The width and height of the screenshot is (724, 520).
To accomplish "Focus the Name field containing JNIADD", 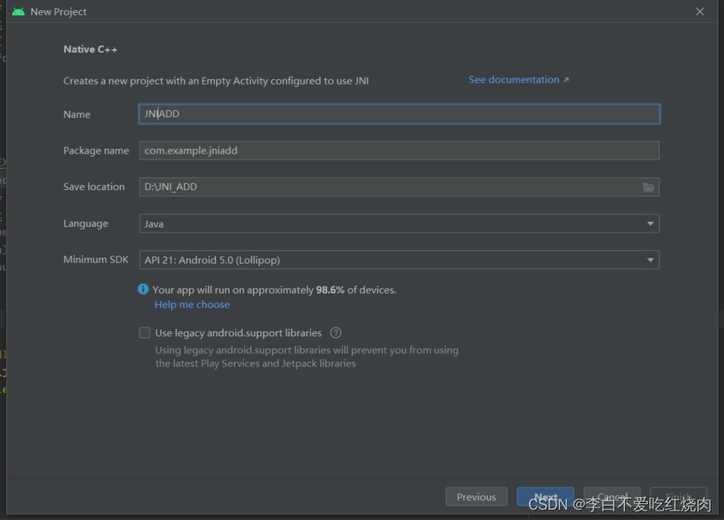I will pyautogui.click(x=399, y=114).
